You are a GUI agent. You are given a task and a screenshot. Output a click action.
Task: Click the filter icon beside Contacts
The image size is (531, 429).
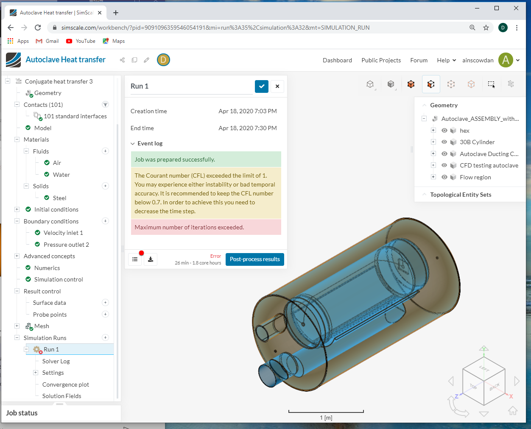[x=105, y=105]
